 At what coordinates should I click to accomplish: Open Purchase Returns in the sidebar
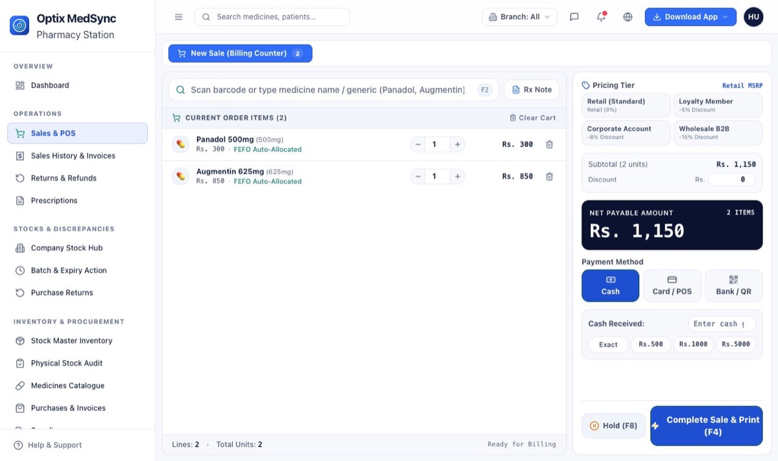click(x=77, y=293)
